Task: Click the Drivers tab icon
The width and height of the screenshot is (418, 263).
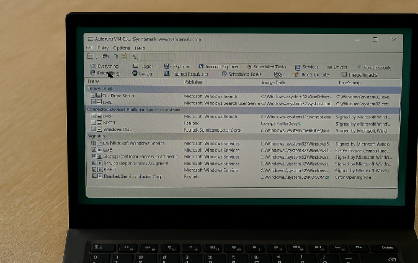Action: pos(329,67)
